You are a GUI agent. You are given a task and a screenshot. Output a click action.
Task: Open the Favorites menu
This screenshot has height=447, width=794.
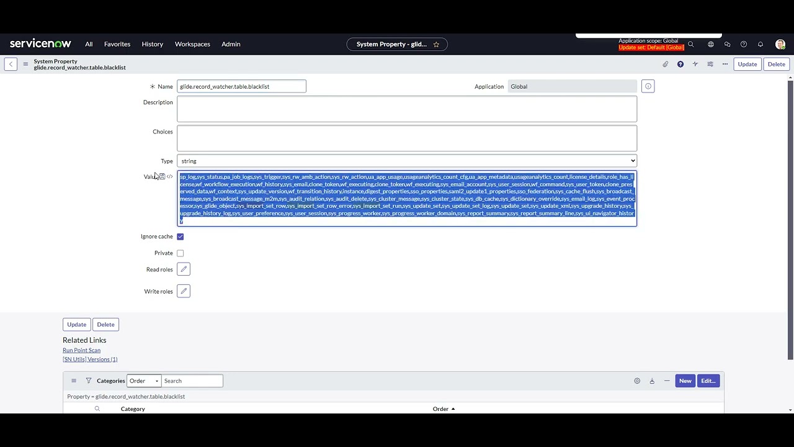[117, 44]
